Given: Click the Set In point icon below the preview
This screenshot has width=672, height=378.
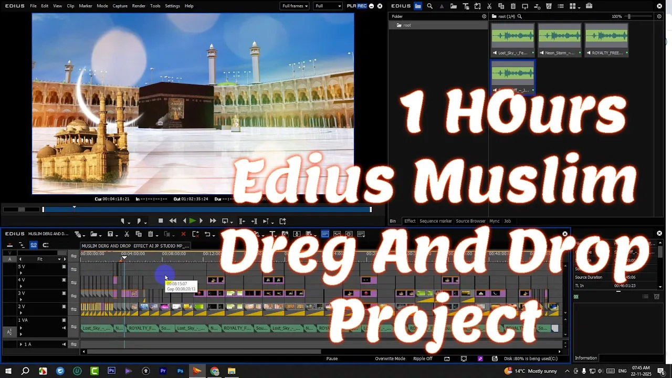Looking at the screenshot, I should (x=123, y=221).
